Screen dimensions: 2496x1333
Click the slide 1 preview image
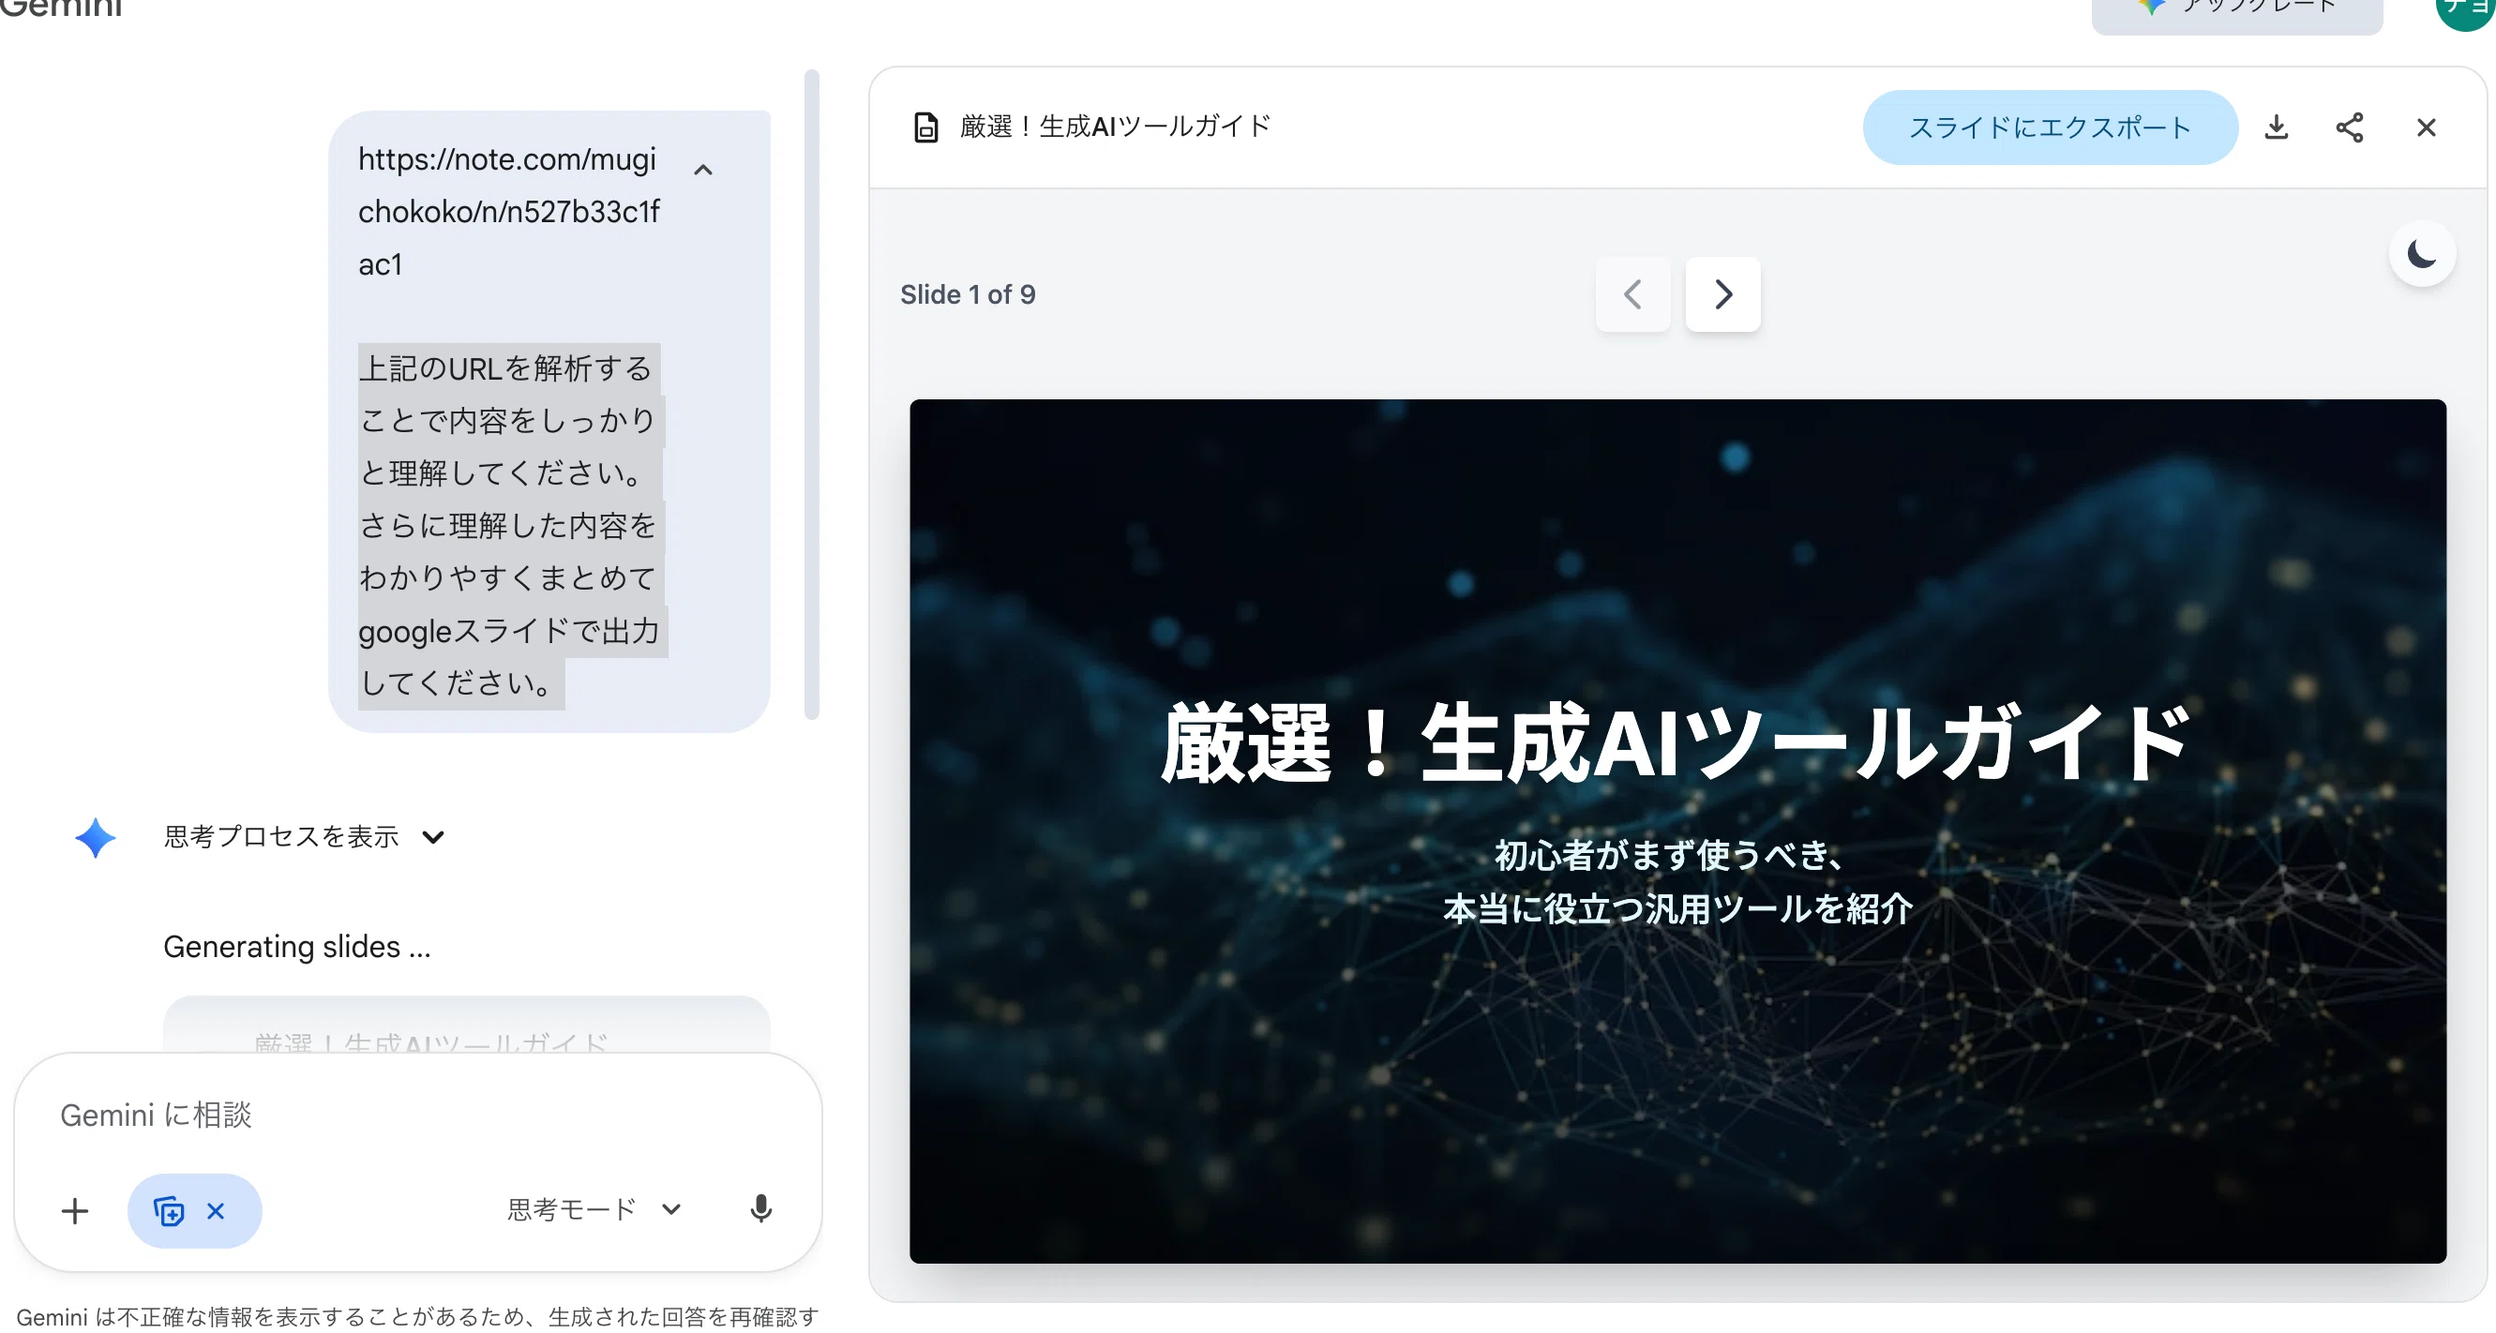(x=1677, y=831)
